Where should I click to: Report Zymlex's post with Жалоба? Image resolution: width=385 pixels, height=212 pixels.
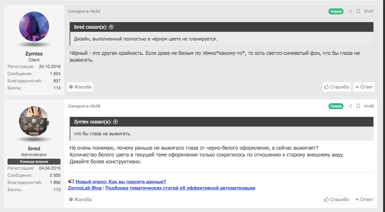80,87
